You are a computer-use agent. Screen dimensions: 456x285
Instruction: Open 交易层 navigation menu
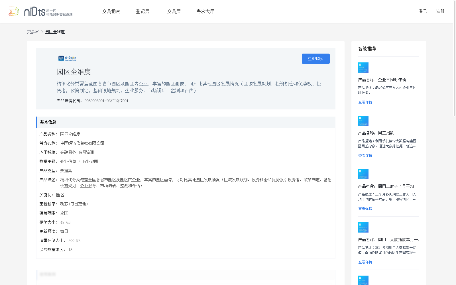coord(174,11)
